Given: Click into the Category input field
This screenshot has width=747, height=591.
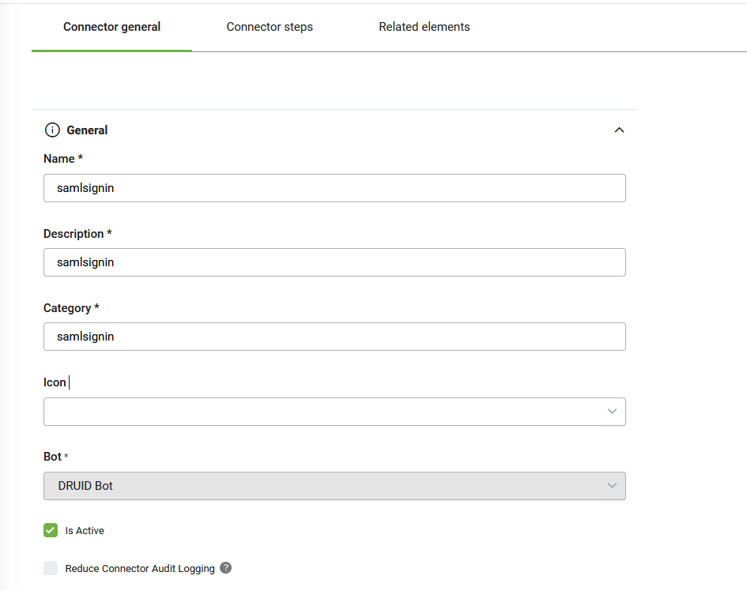Looking at the screenshot, I should click(x=334, y=337).
